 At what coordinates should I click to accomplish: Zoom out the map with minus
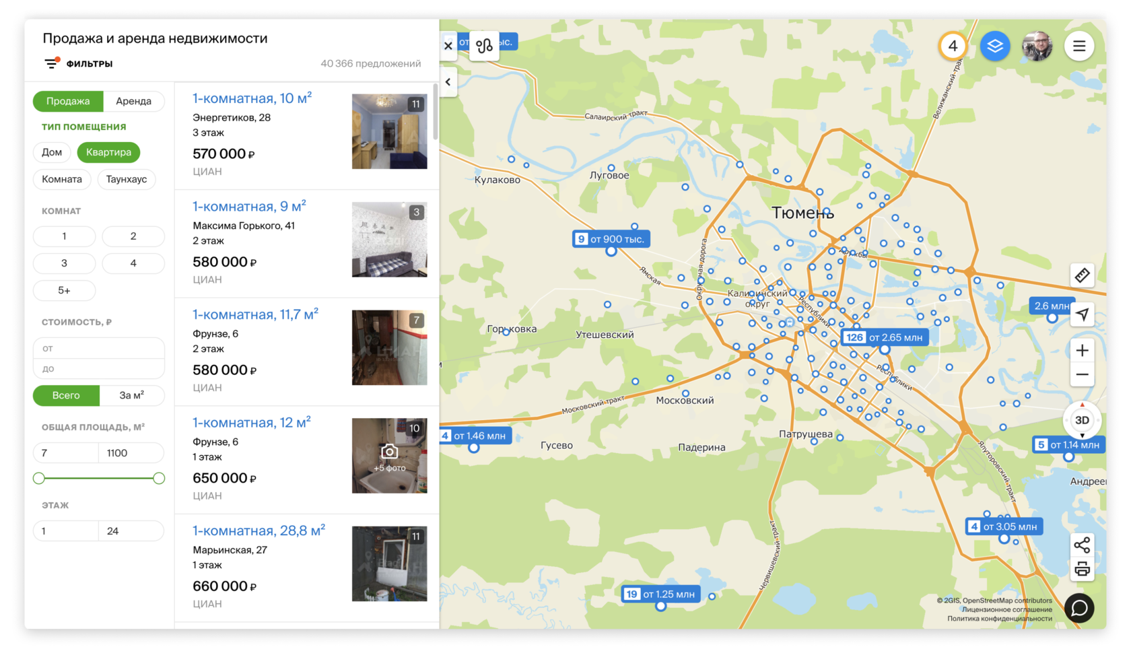(x=1082, y=375)
